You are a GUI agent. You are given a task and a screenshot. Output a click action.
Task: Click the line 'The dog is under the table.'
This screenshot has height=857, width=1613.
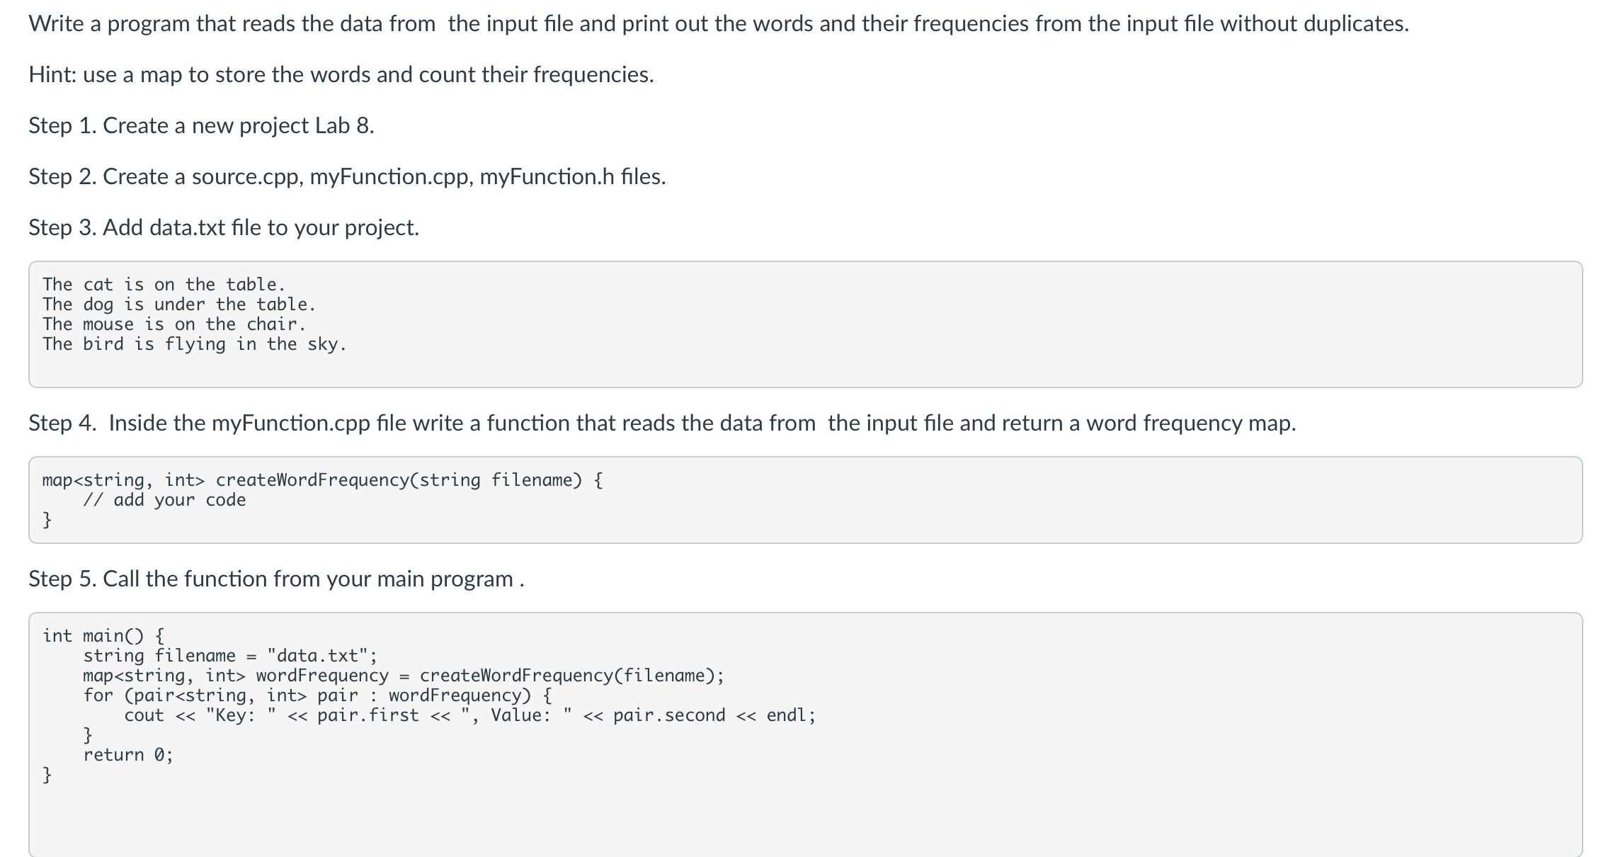coord(178,305)
